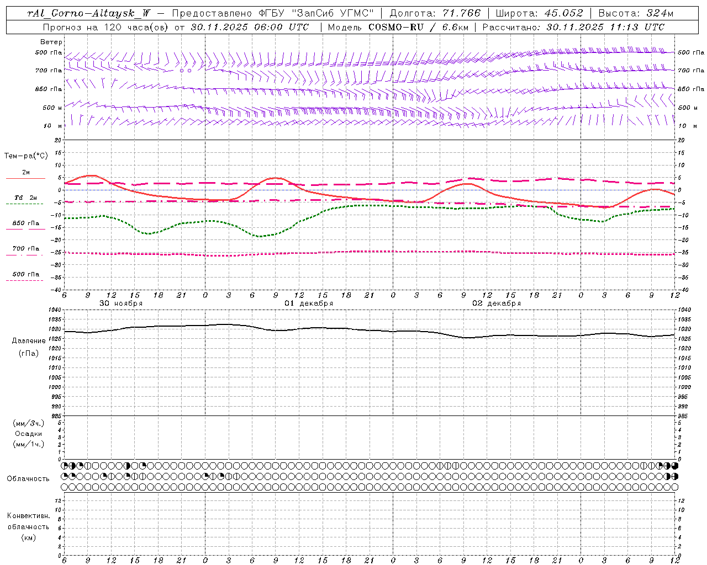
Task: Click the date label 30 ноября
Action: tap(121, 303)
